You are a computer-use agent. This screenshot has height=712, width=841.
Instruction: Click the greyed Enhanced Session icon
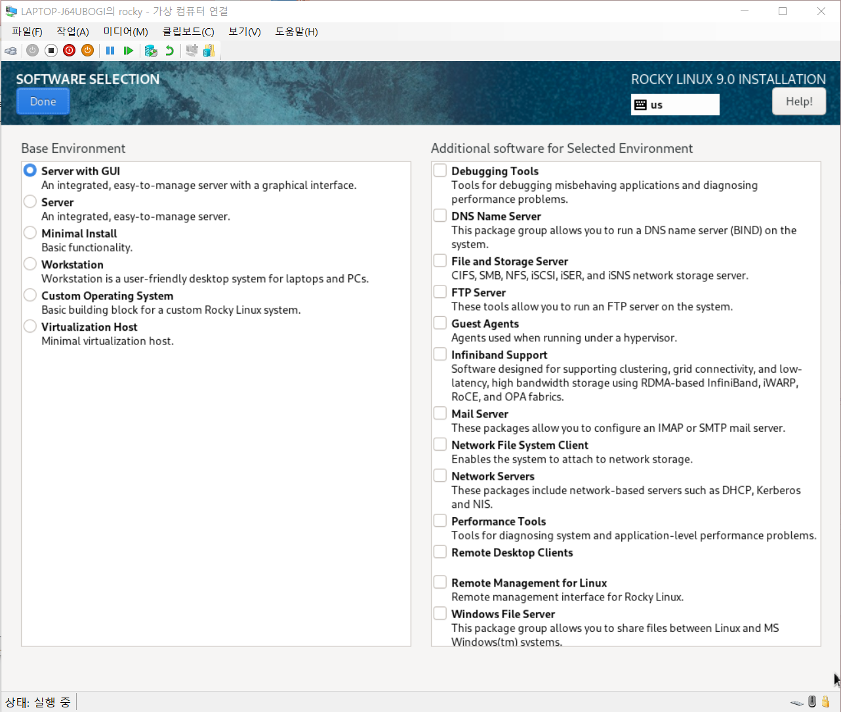click(192, 51)
